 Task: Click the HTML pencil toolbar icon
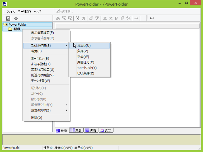click(x=97, y=18)
